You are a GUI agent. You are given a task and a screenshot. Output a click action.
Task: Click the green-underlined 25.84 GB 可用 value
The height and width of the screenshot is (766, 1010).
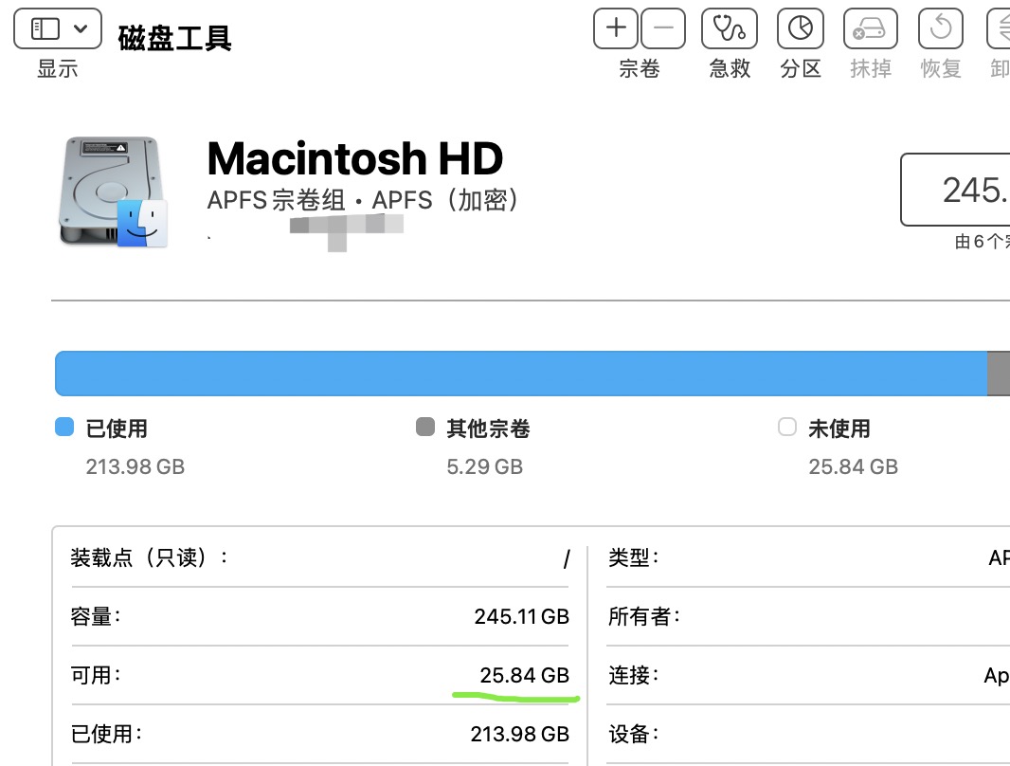[x=524, y=676]
